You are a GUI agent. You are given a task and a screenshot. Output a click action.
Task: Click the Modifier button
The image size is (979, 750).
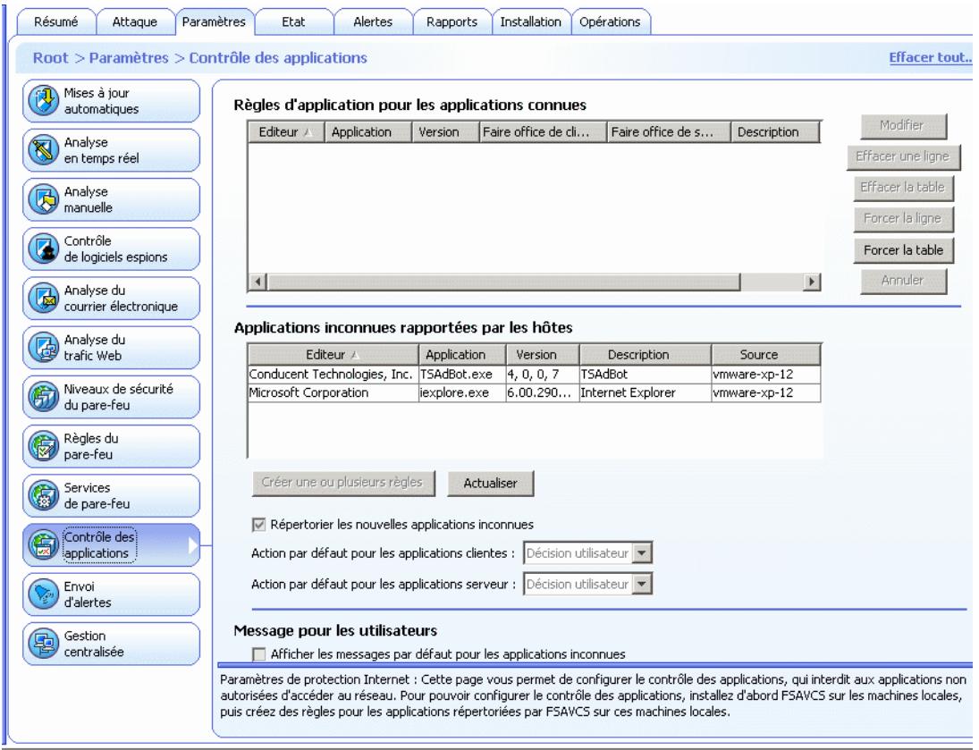pyautogui.click(x=904, y=125)
